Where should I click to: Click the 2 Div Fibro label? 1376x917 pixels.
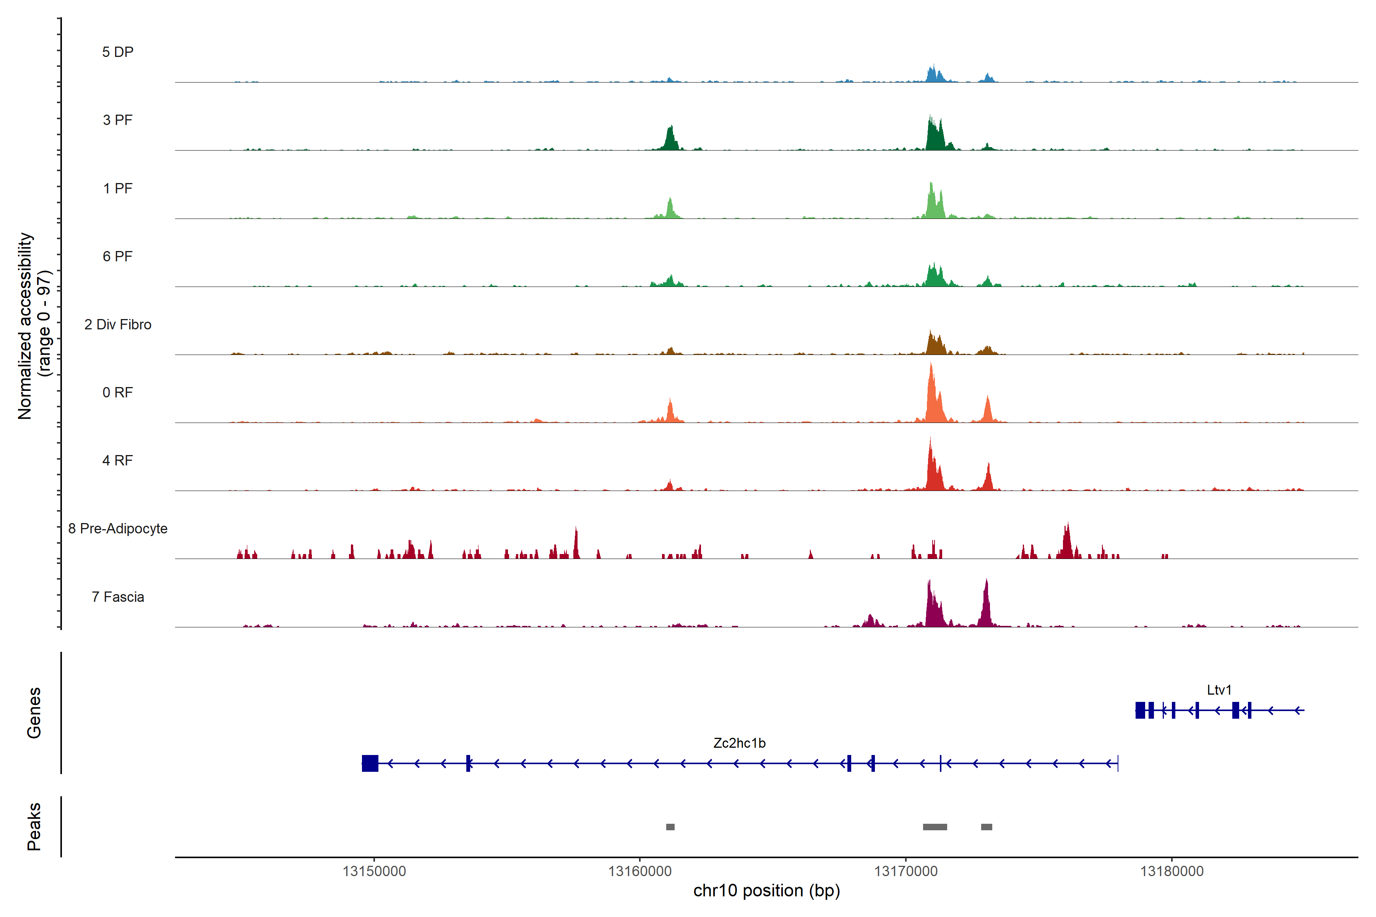pos(118,324)
